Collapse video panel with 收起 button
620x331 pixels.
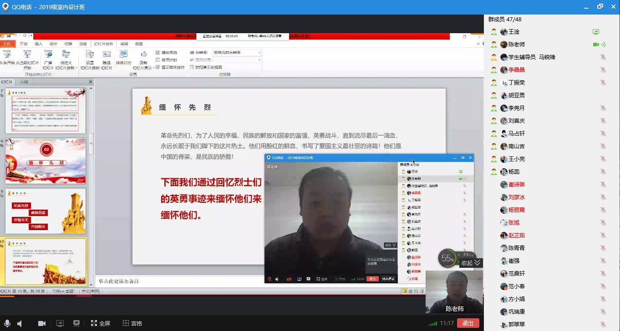click(x=471, y=263)
